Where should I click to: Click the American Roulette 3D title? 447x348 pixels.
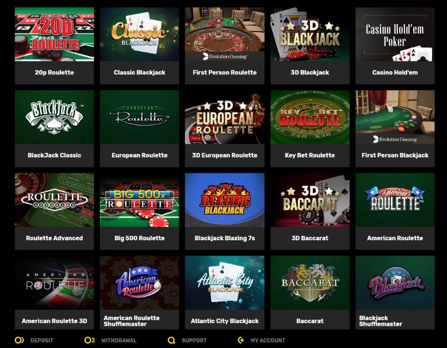(54, 321)
